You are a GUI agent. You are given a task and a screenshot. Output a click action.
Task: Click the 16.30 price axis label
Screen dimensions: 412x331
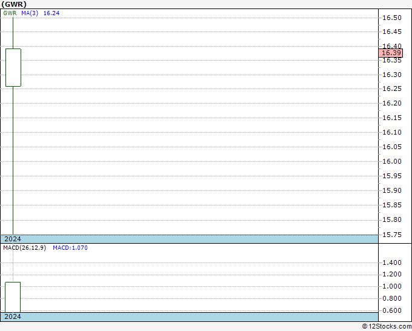point(392,75)
